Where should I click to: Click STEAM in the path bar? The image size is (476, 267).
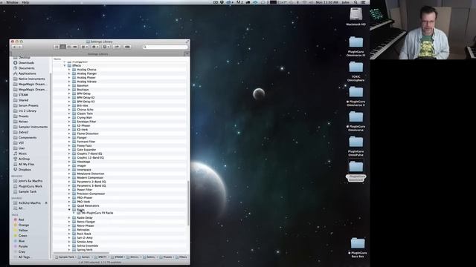(117, 257)
